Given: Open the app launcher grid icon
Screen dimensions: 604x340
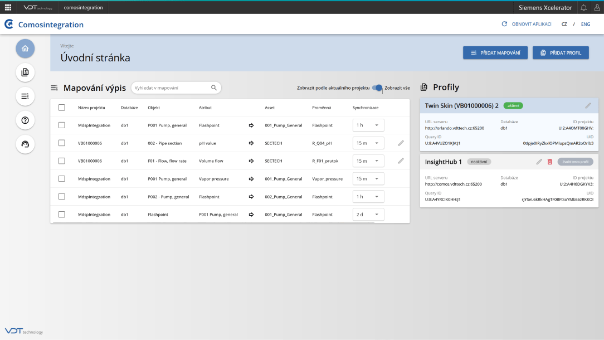Looking at the screenshot, I should (8, 7).
